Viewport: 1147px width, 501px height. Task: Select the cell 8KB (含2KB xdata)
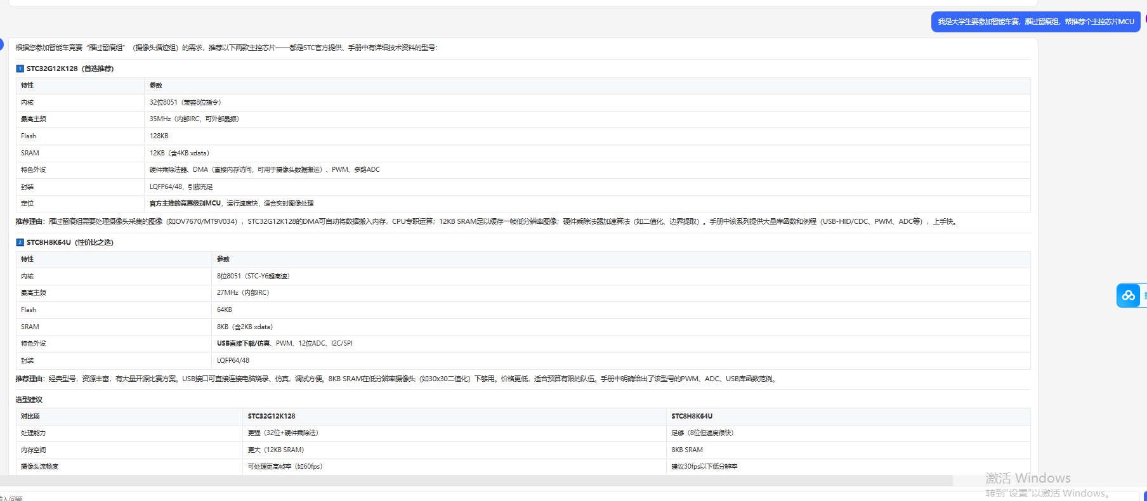coord(245,327)
